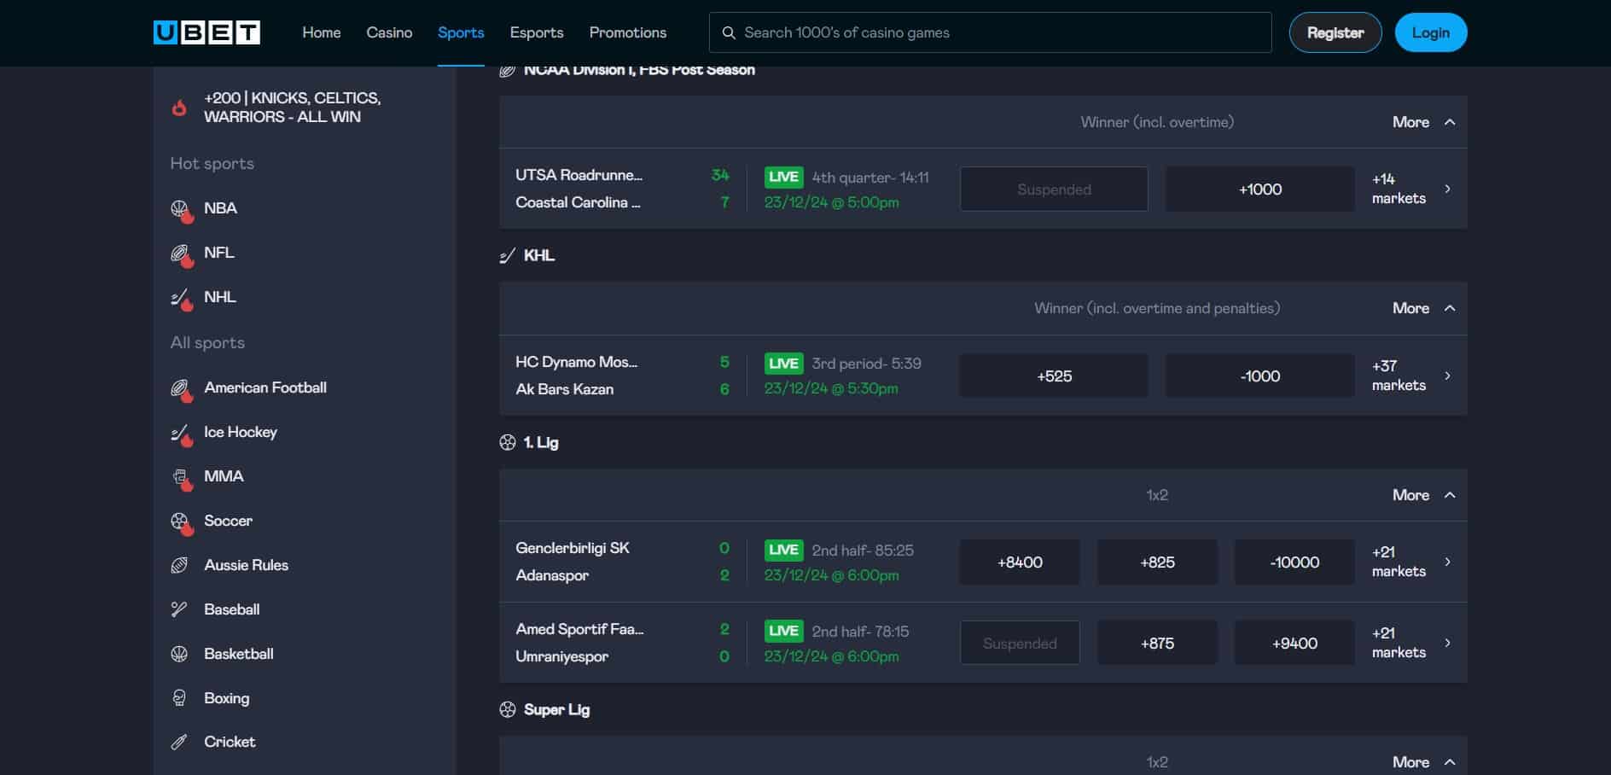The height and width of the screenshot is (775, 1611).
Task: Click the search magnifier icon
Action: click(729, 32)
